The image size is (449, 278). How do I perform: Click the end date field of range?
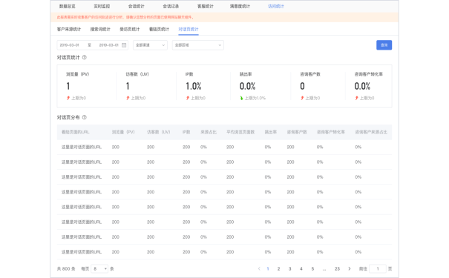click(109, 45)
